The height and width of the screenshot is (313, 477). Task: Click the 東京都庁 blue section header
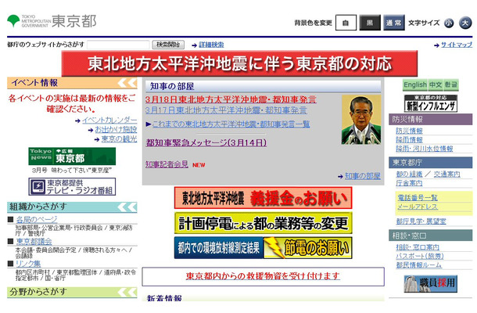pos(430,163)
